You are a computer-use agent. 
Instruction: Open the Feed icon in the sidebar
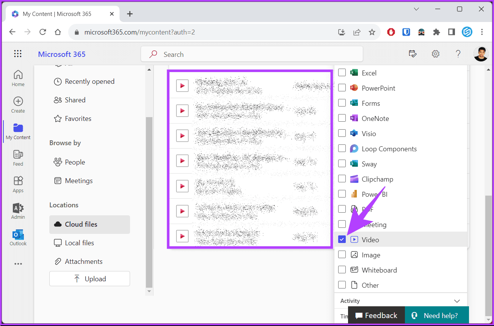(x=18, y=158)
